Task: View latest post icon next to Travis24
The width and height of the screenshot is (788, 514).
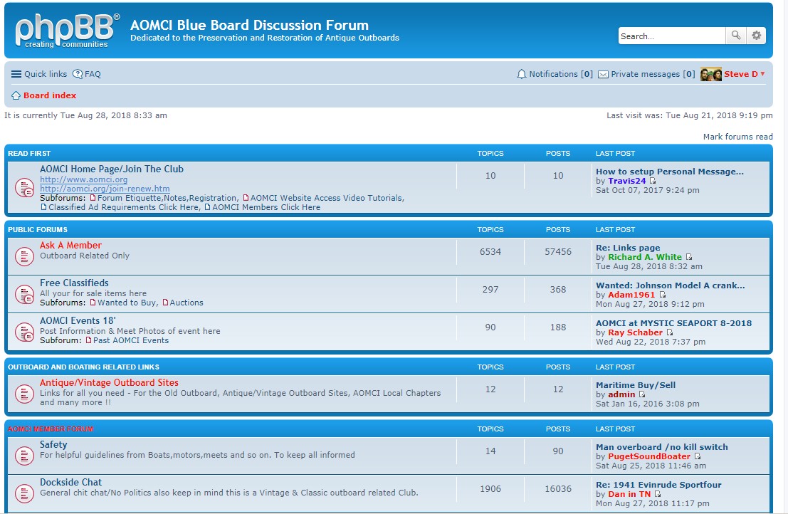Action: point(652,181)
